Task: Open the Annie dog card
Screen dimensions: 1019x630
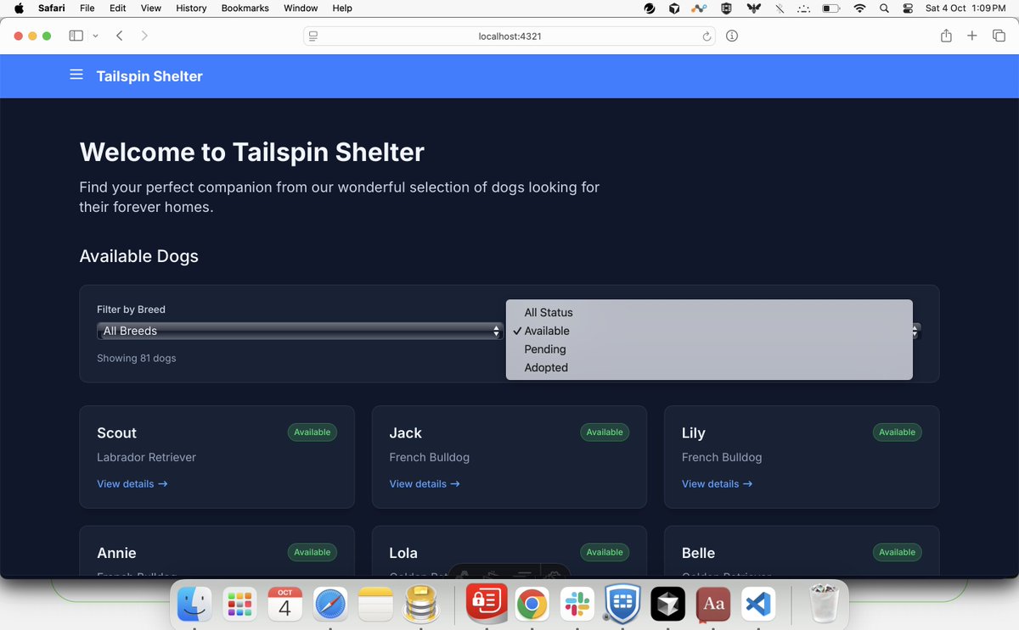Action: click(x=217, y=552)
